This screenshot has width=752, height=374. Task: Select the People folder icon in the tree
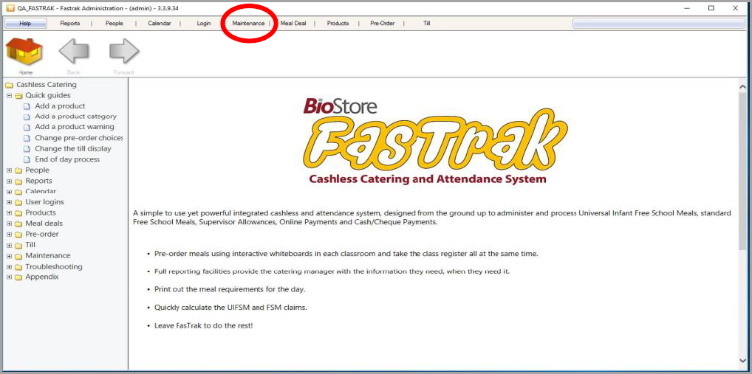click(x=18, y=170)
